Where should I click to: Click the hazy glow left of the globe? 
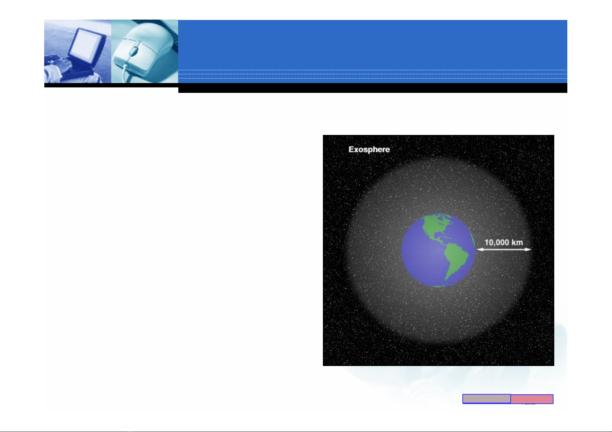pos(370,250)
